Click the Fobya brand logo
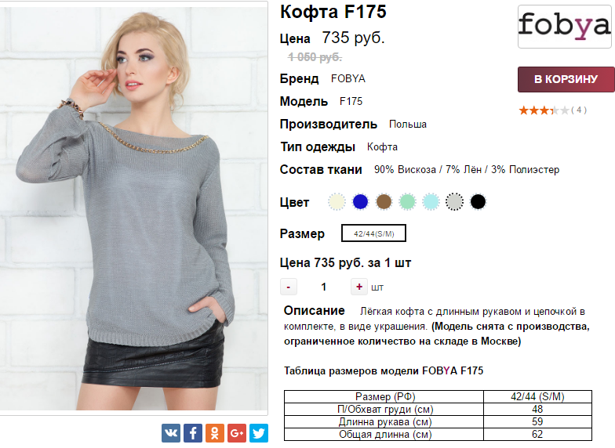Viewport: 615px width, 448px height. [x=565, y=27]
